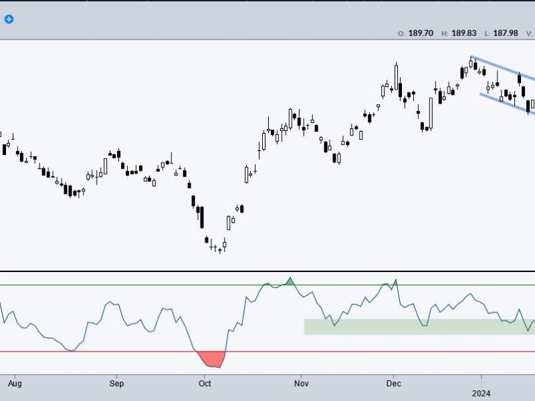This screenshot has height=401, width=535.
Task: Click the blue plus icon
Action: pyautogui.click(x=9, y=19)
